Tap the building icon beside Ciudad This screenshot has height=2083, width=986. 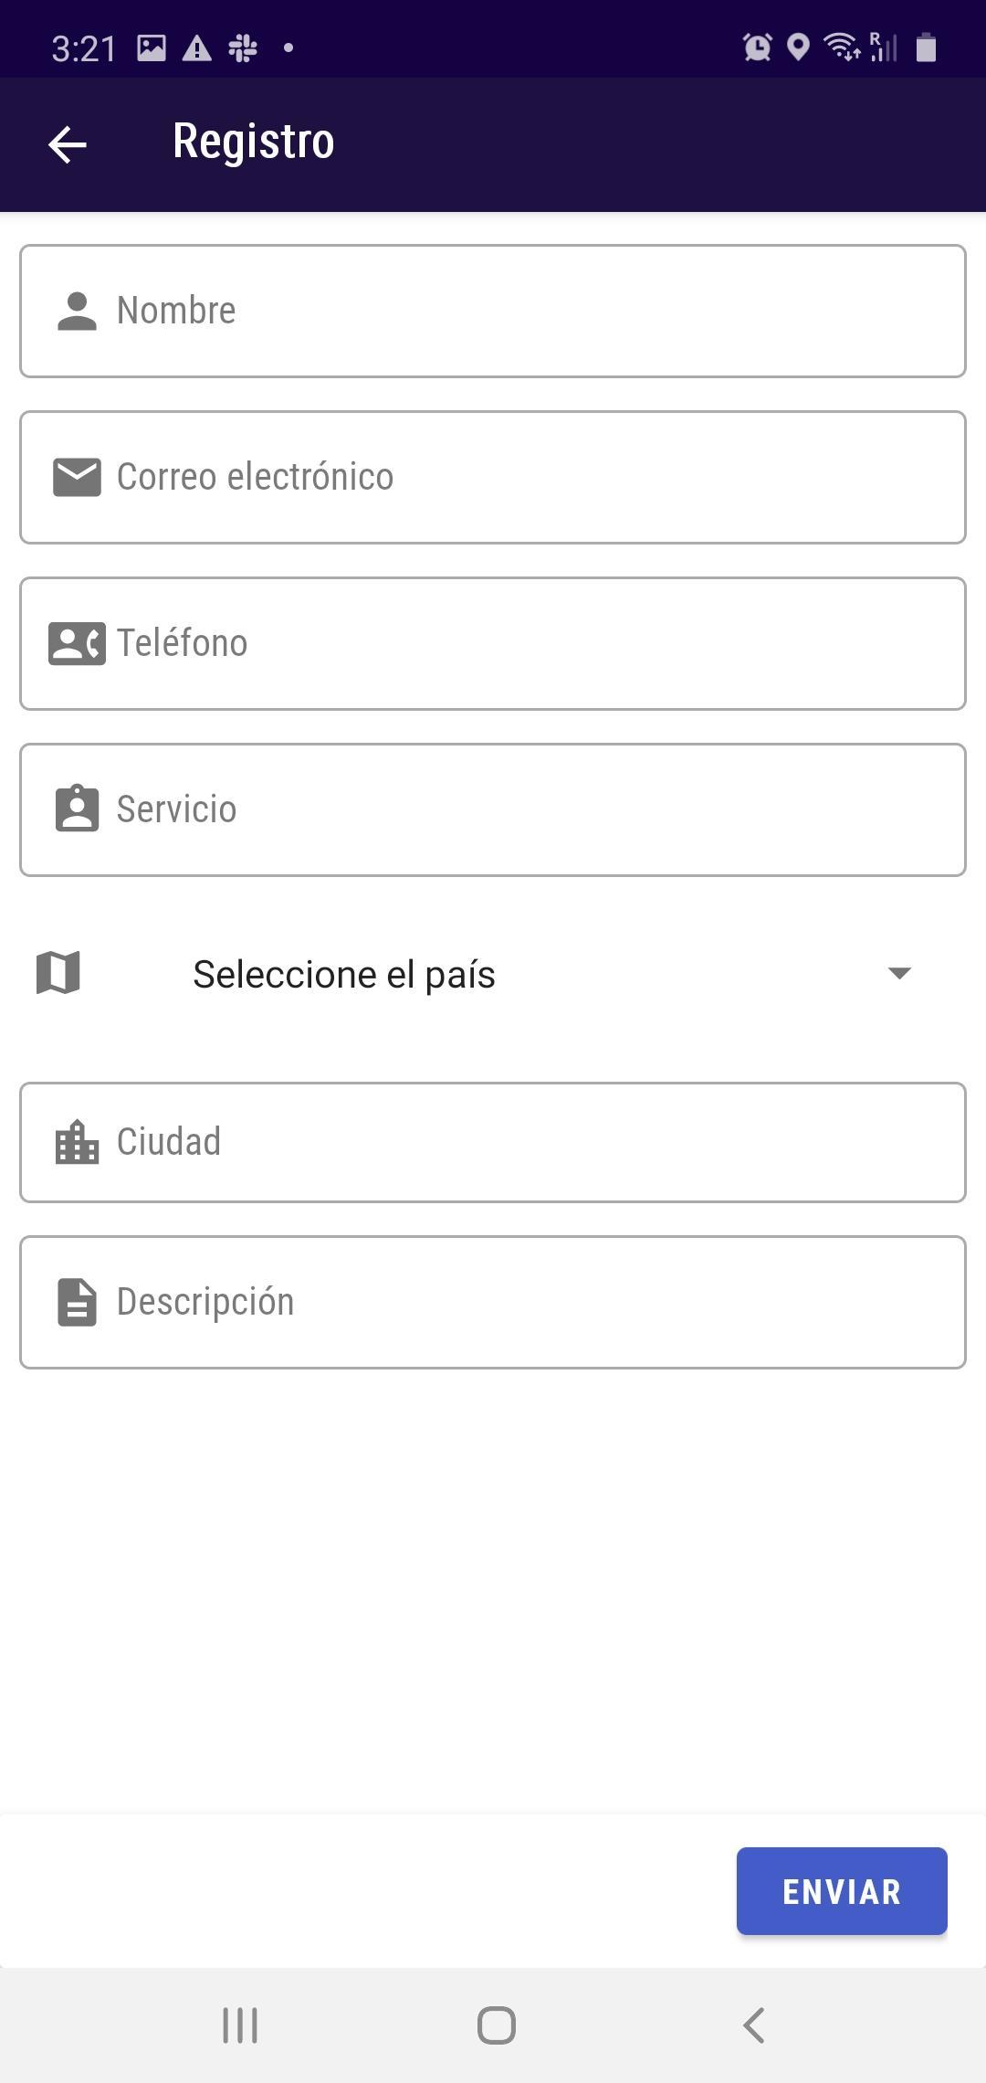(x=77, y=1142)
